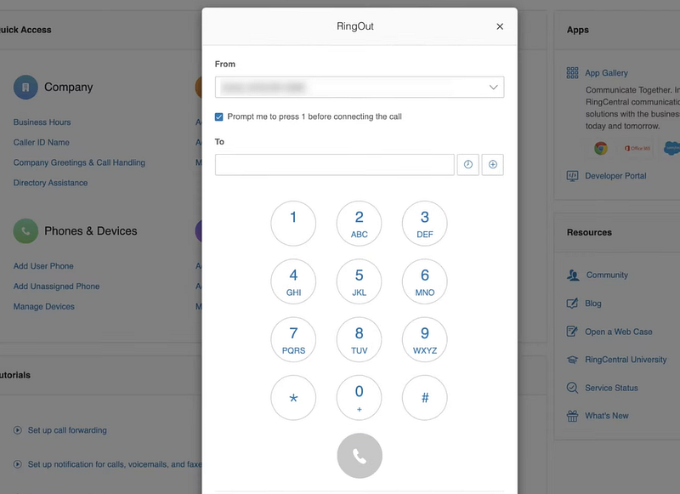Click the gray phone call button
This screenshot has width=680, height=494.
click(x=360, y=456)
